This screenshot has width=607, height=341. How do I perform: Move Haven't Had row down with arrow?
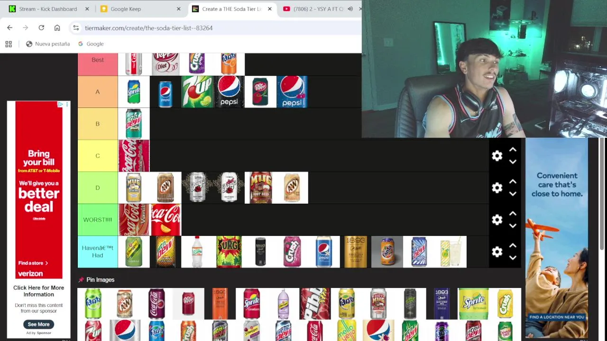coord(513,258)
